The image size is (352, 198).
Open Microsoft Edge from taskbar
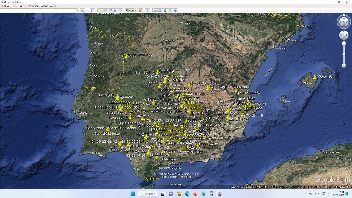187,194
